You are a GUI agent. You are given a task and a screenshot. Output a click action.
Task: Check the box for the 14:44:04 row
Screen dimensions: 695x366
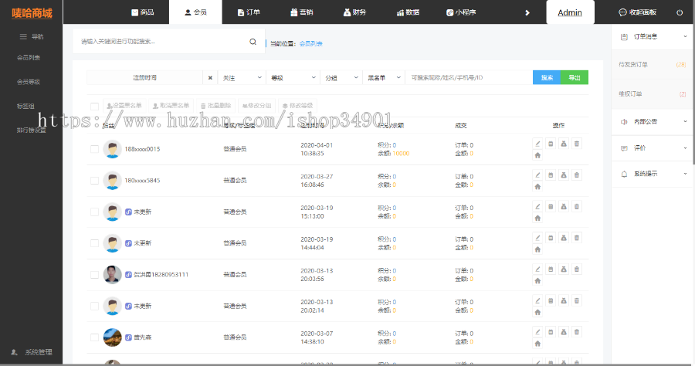point(94,243)
